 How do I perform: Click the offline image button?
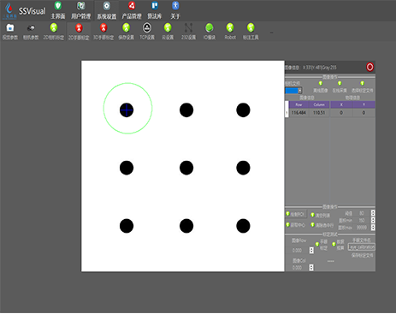click(321, 87)
